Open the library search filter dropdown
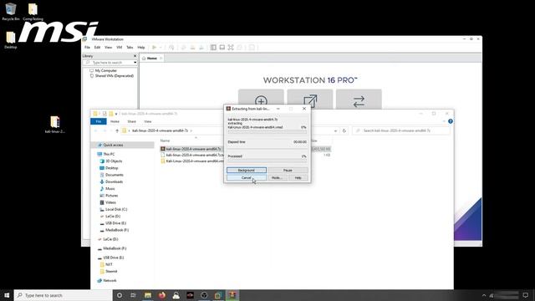 click(x=135, y=63)
